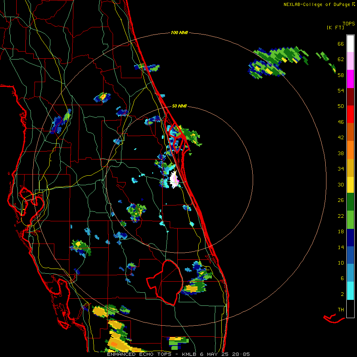This screenshot has height=357, width=357.
Task: Click the dark green legend color block
Action: point(350,202)
